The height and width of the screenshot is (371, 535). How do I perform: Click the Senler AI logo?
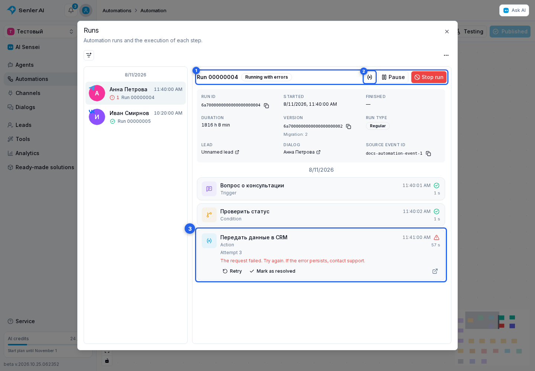click(26, 10)
